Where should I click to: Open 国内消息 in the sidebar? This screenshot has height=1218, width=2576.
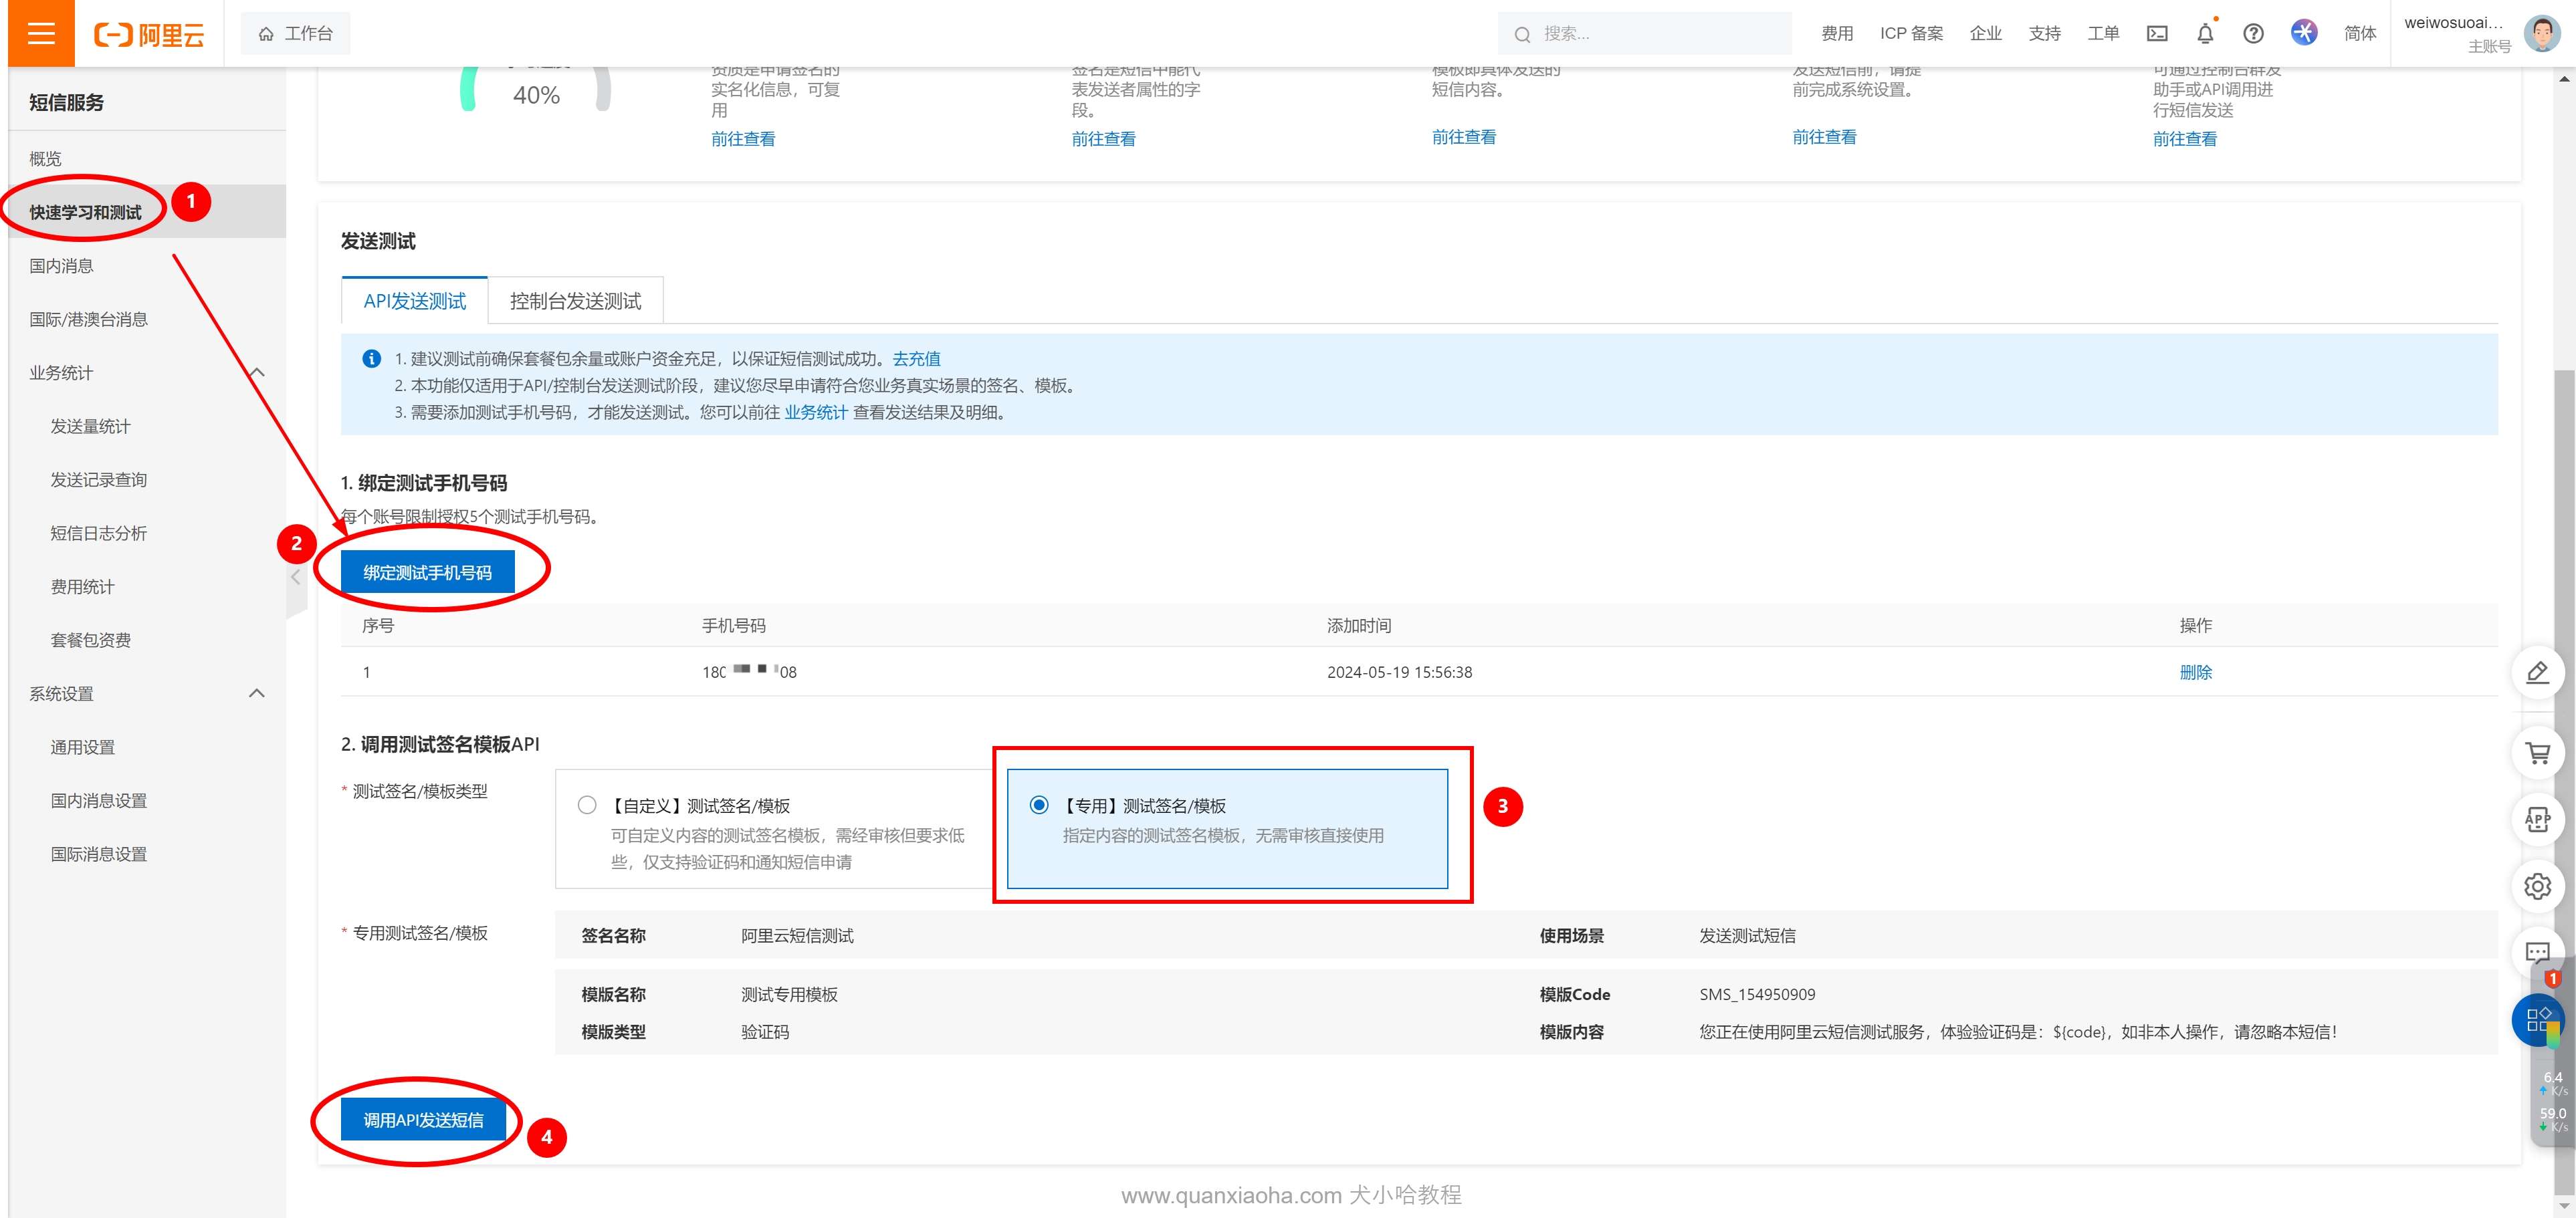[61, 266]
